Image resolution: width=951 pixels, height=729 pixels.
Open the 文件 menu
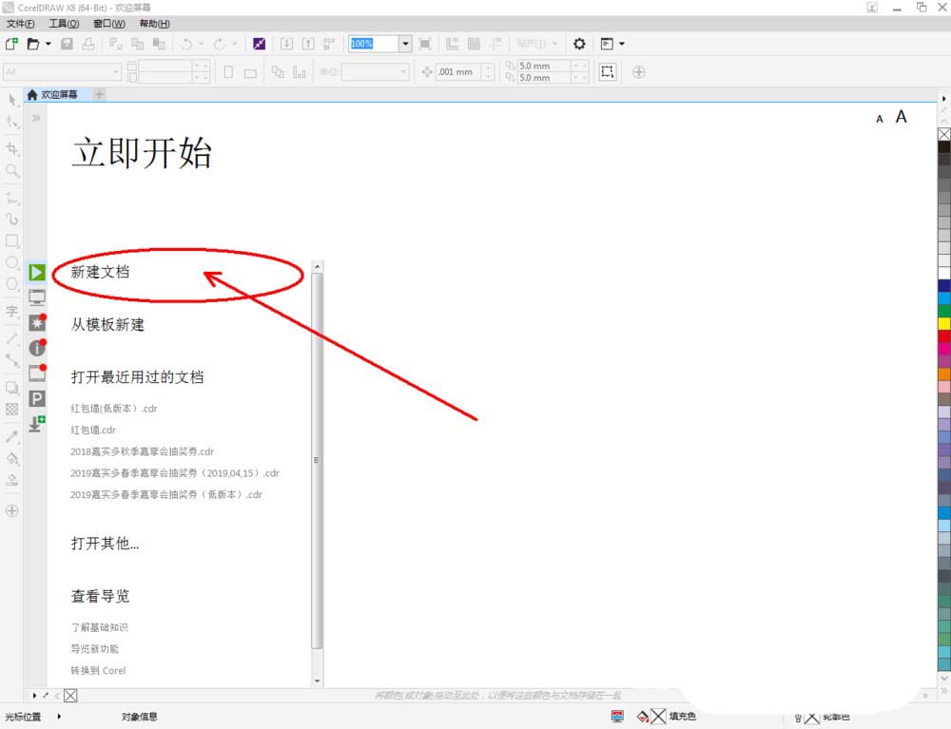pos(20,23)
